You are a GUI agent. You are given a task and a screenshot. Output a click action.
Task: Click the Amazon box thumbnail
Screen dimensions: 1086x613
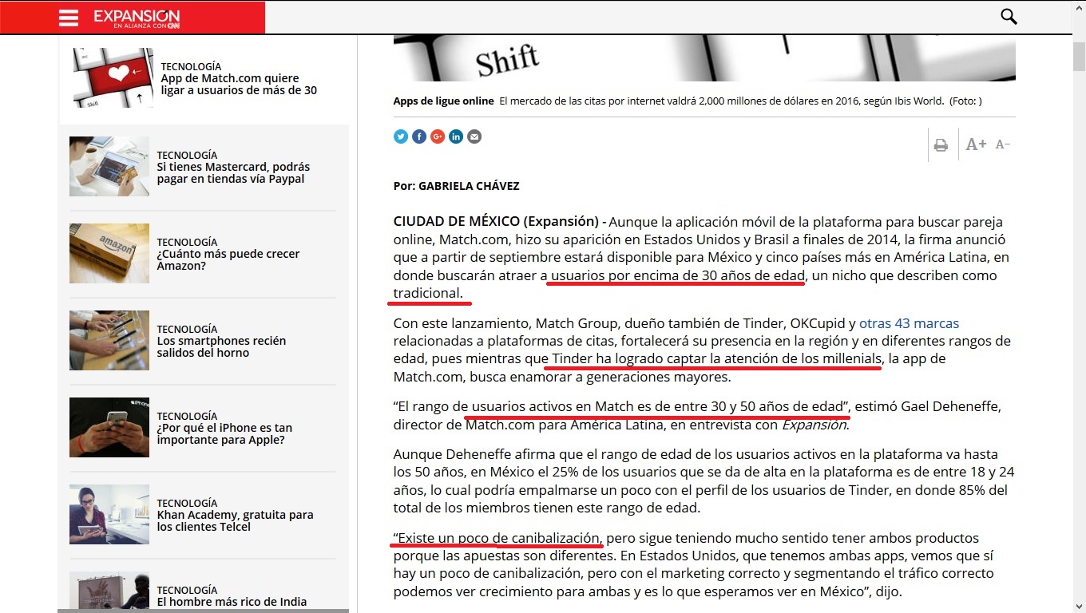[109, 253]
